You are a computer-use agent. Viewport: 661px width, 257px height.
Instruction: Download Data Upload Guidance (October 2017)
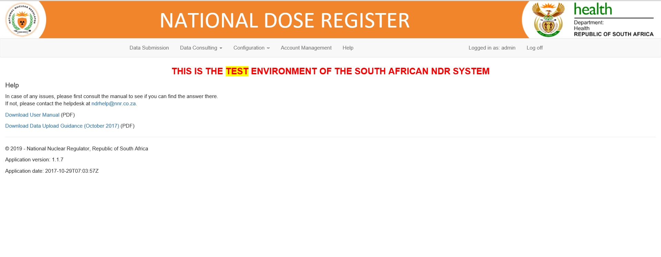pyautogui.click(x=62, y=126)
